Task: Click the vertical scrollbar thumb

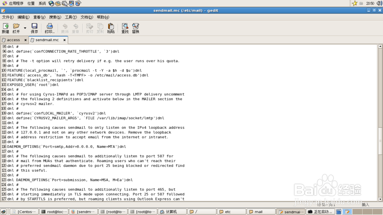Action: click(380, 141)
